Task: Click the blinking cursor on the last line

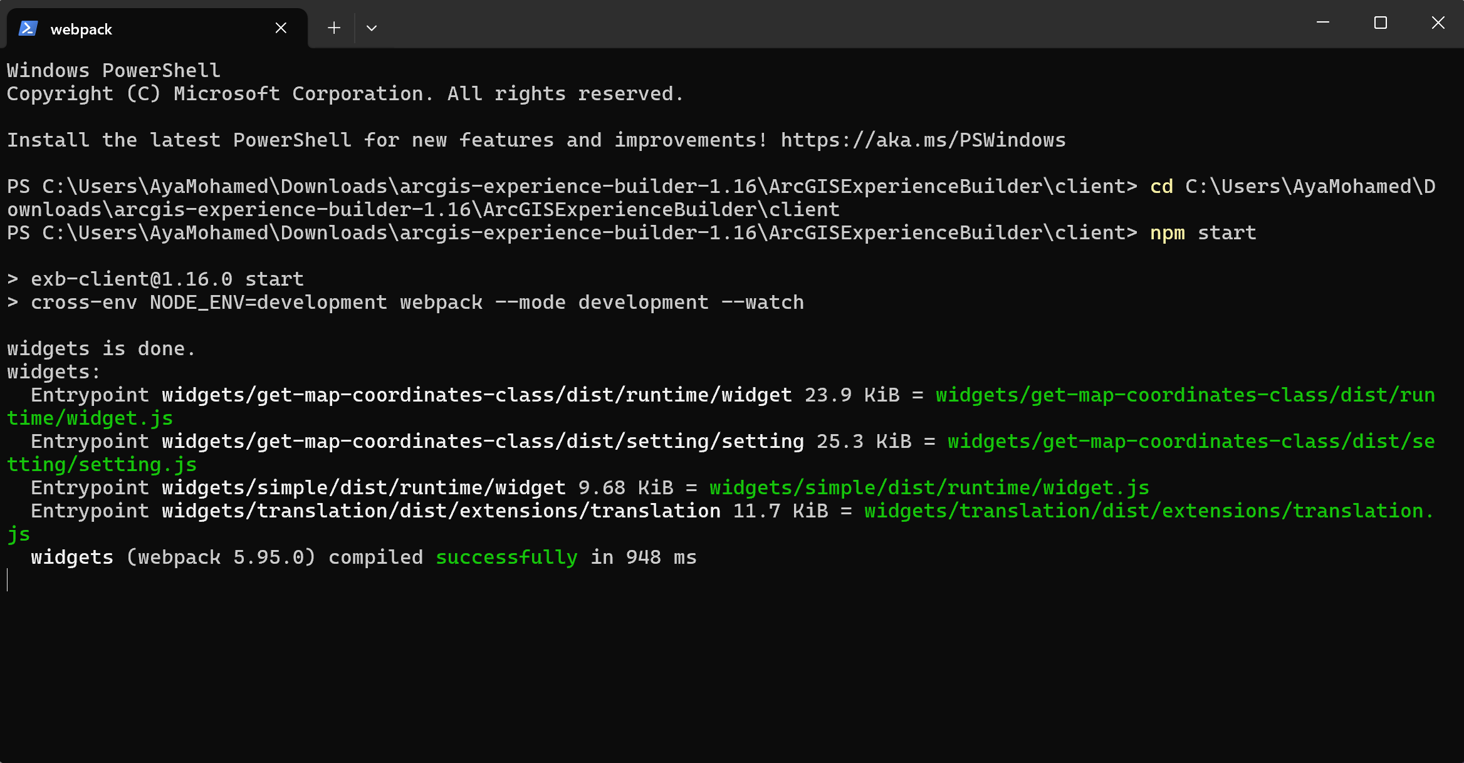Action: pyautogui.click(x=8, y=580)
